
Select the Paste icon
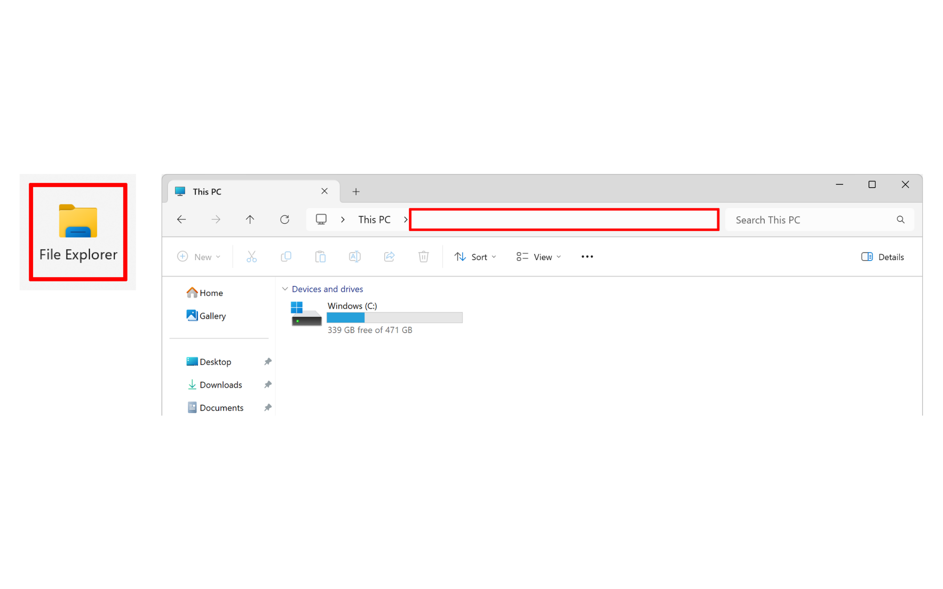click(320, 256)
